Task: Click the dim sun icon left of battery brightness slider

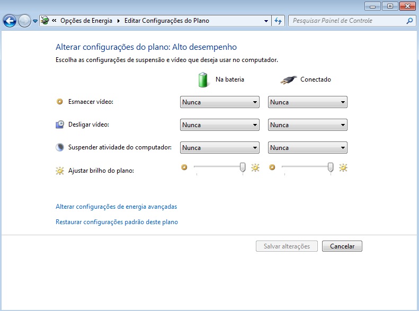Action: point(184,167)
